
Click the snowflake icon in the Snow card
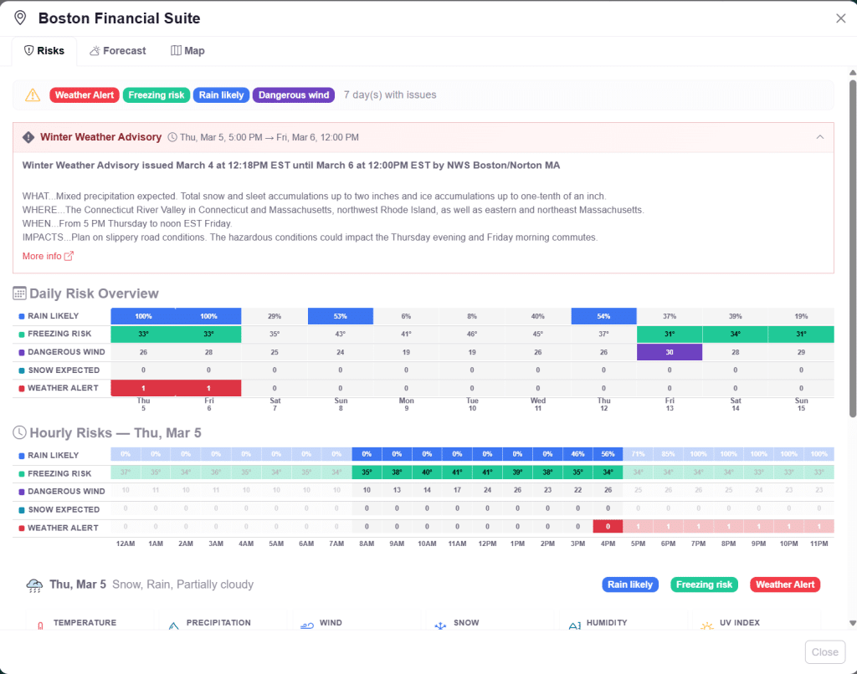pos(439,625)
